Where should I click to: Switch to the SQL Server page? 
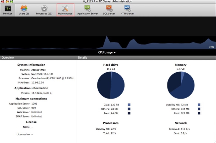click(109, 10)
